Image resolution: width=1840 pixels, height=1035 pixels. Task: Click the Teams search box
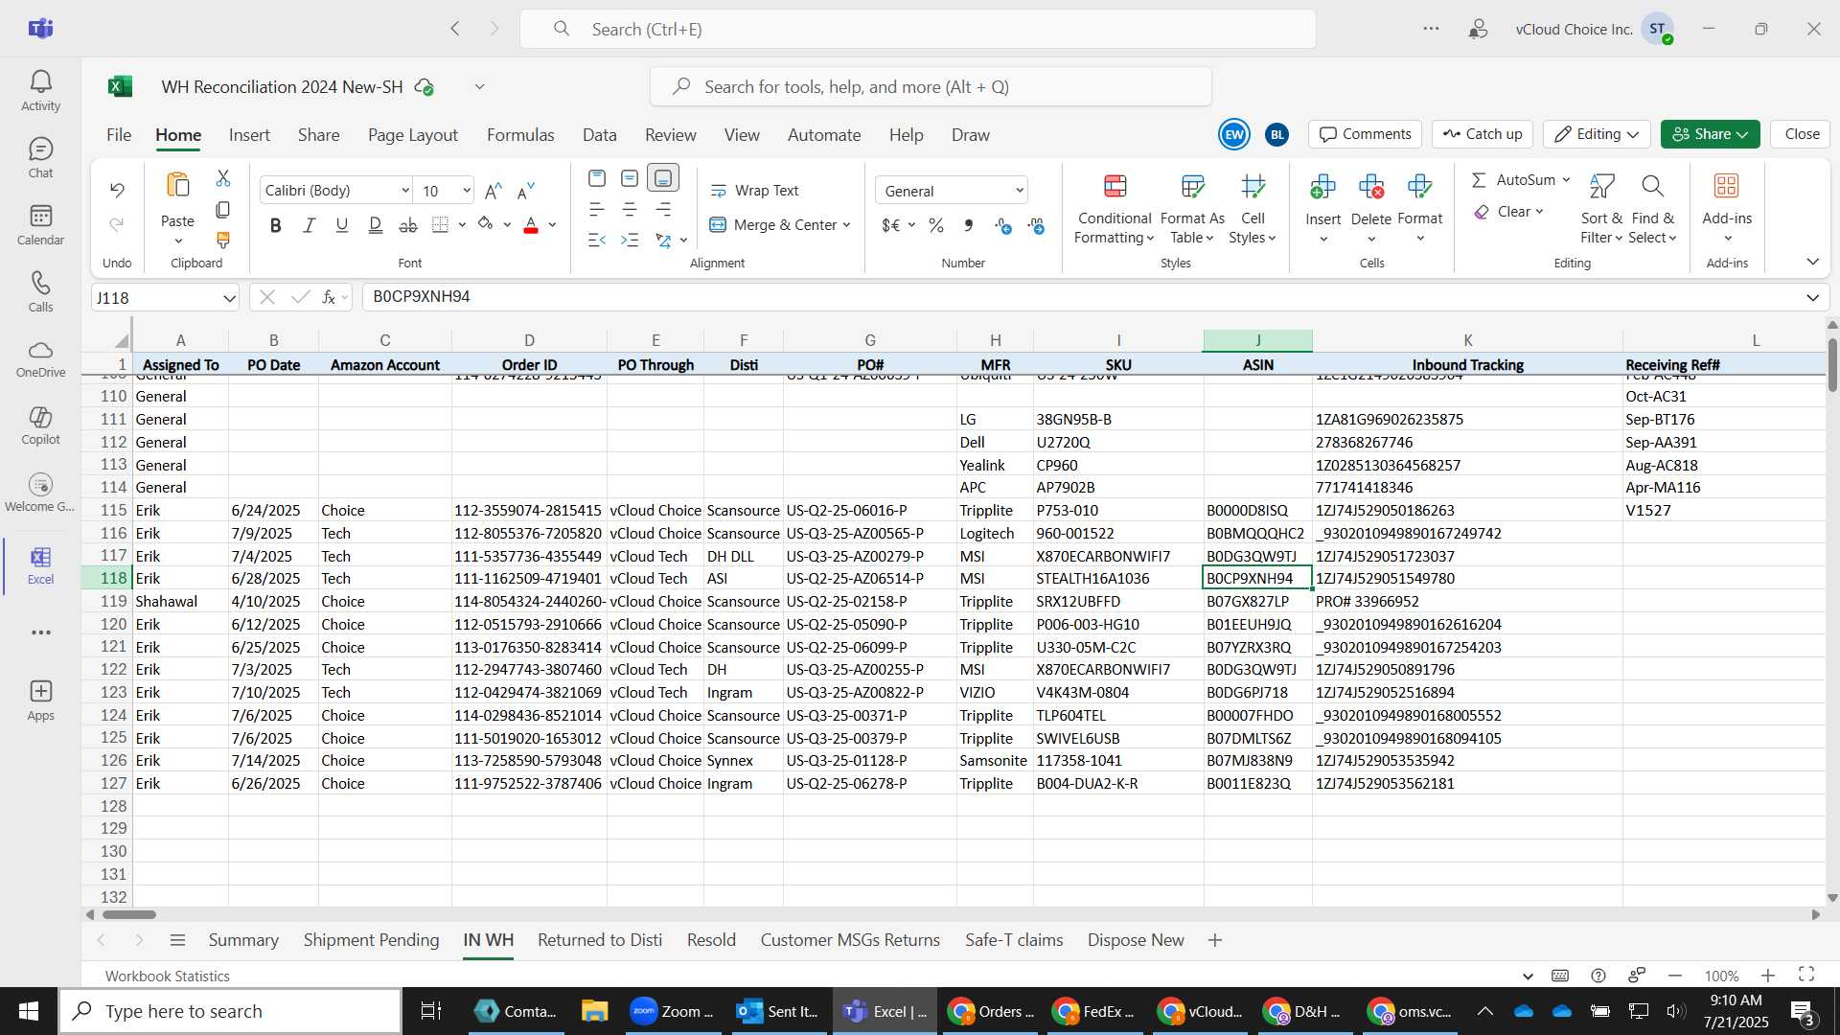click(918, 29)
